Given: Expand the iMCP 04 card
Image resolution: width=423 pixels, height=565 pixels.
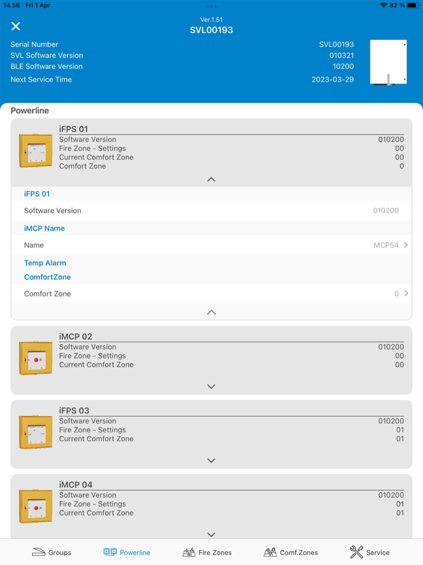Looking at the screenshot, I should [211, 535].
